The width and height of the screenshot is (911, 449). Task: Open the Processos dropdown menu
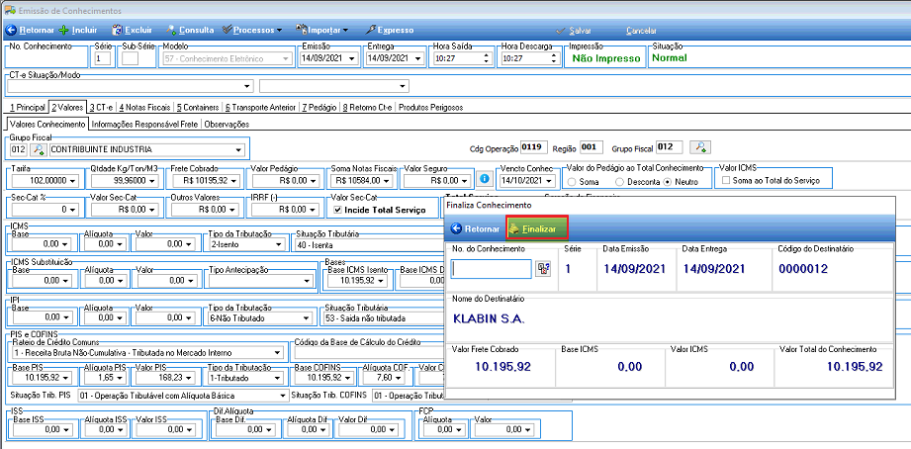pos(251,30)
